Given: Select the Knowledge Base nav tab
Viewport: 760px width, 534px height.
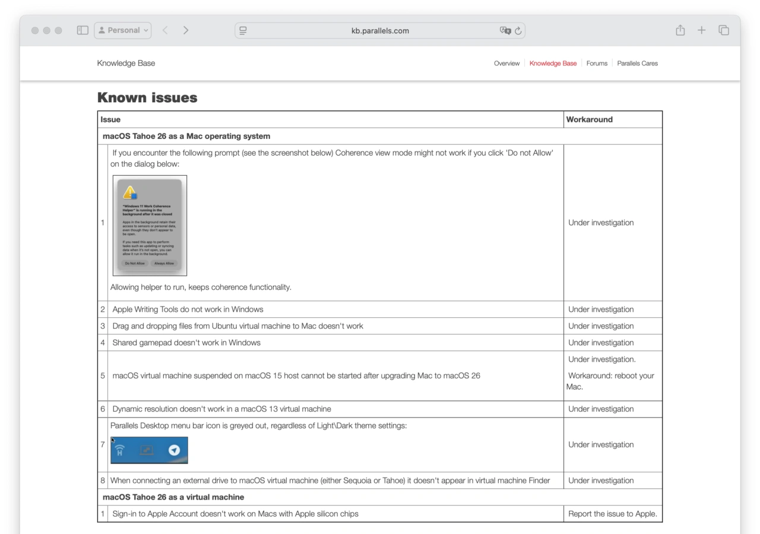Looking at the screenshot, I should [x=553, y=64].
